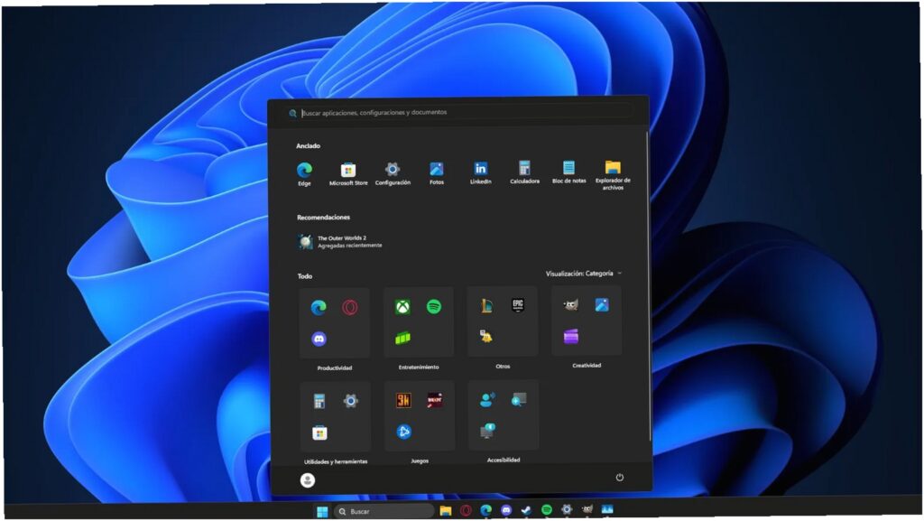Open Calculadora pinned app
This screenshot has height=521, width=924.
(x=524, y=172)
